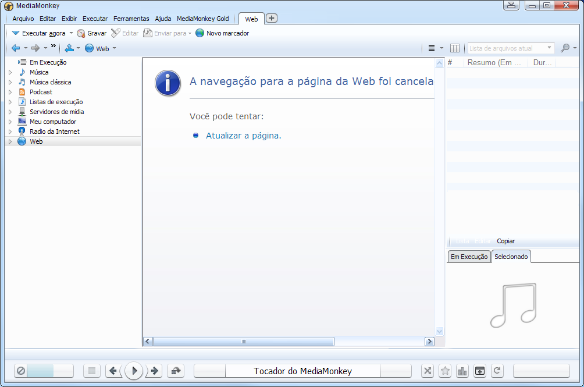Click the back navigation arrow
The image size is (584, 387).
pos(16,48)
